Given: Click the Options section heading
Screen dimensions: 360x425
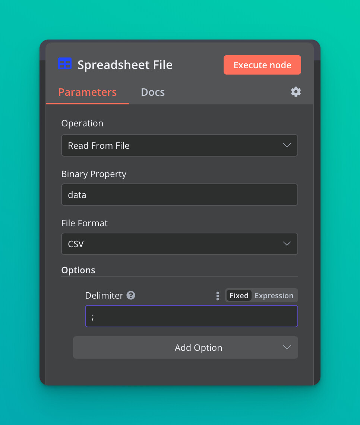Looking at the screenshot, I should [x=78, y=270].
